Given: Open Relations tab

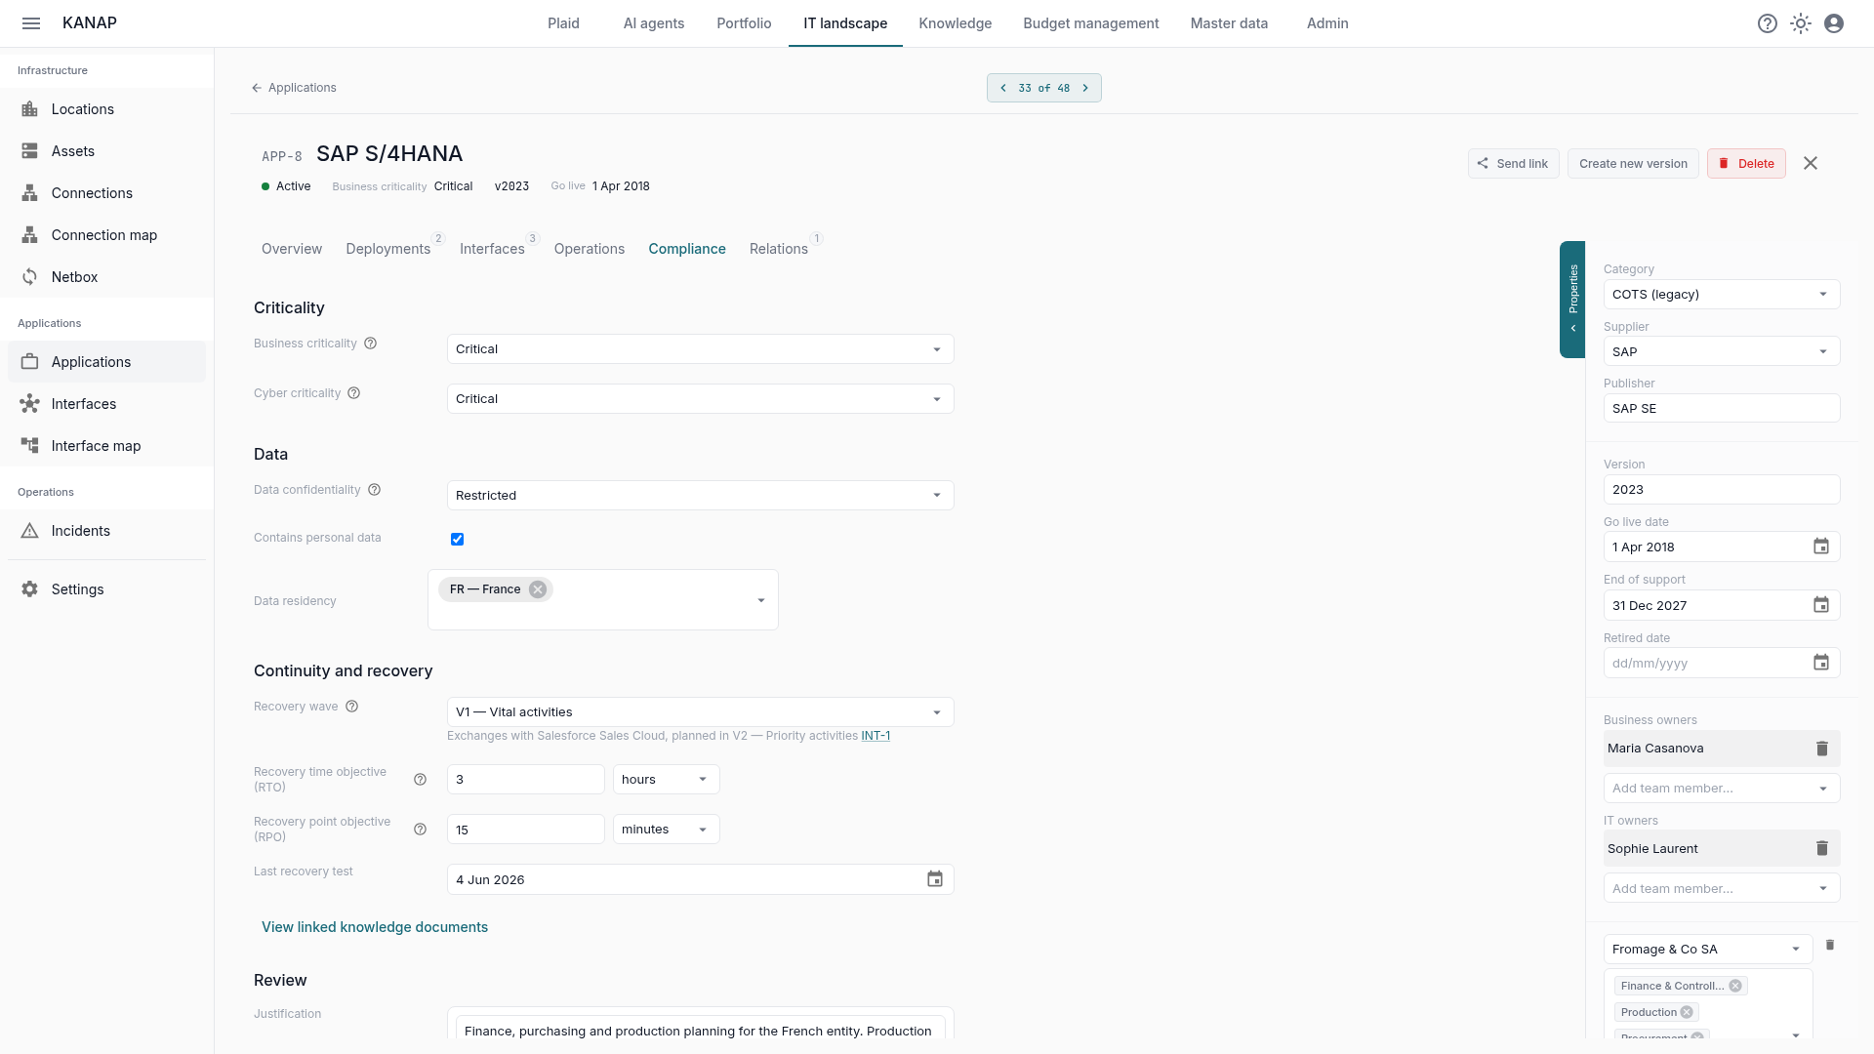Looking at the screenshot, I should 779,249.
